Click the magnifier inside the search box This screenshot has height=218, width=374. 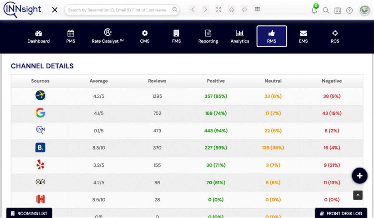(175, 10)
